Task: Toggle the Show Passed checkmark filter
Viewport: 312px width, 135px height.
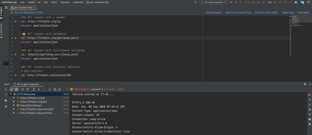Action: click(12, 89)
